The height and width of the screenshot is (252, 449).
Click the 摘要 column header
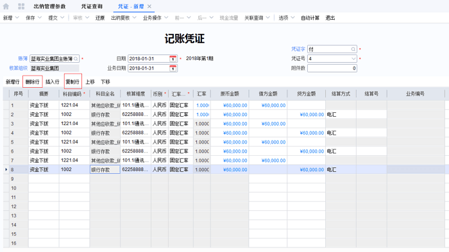click(44, 94)
